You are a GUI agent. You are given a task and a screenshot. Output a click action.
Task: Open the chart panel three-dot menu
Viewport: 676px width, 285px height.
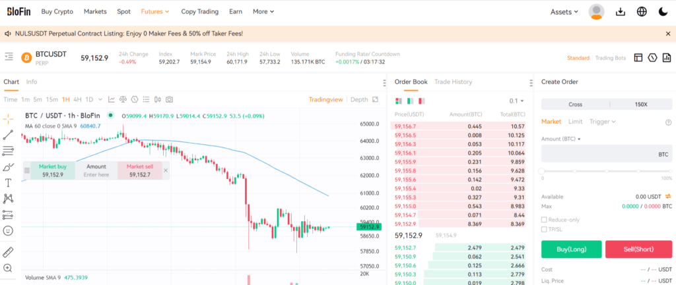(384, 83)
